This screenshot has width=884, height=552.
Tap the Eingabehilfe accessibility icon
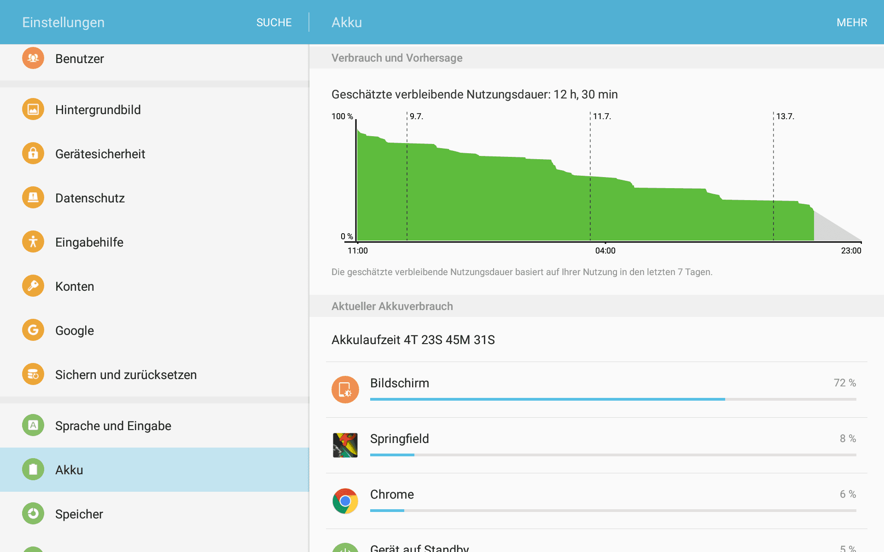[x=33, y=242]
